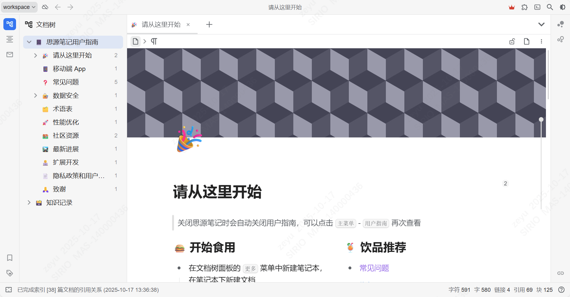Open the tags panel
The width and height of the screenshot is (570, 297).
coord(10,273)
